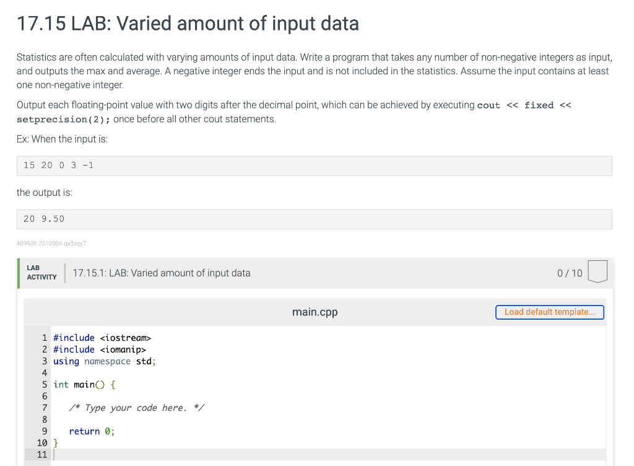Click the heading 17.15 LAB: Varied amount of input data

pyautogui.click(x=188, y=24)
